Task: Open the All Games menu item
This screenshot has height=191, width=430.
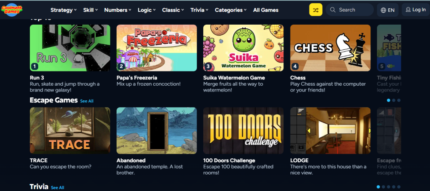Action: pyautogui.click(x=266, y=10)
